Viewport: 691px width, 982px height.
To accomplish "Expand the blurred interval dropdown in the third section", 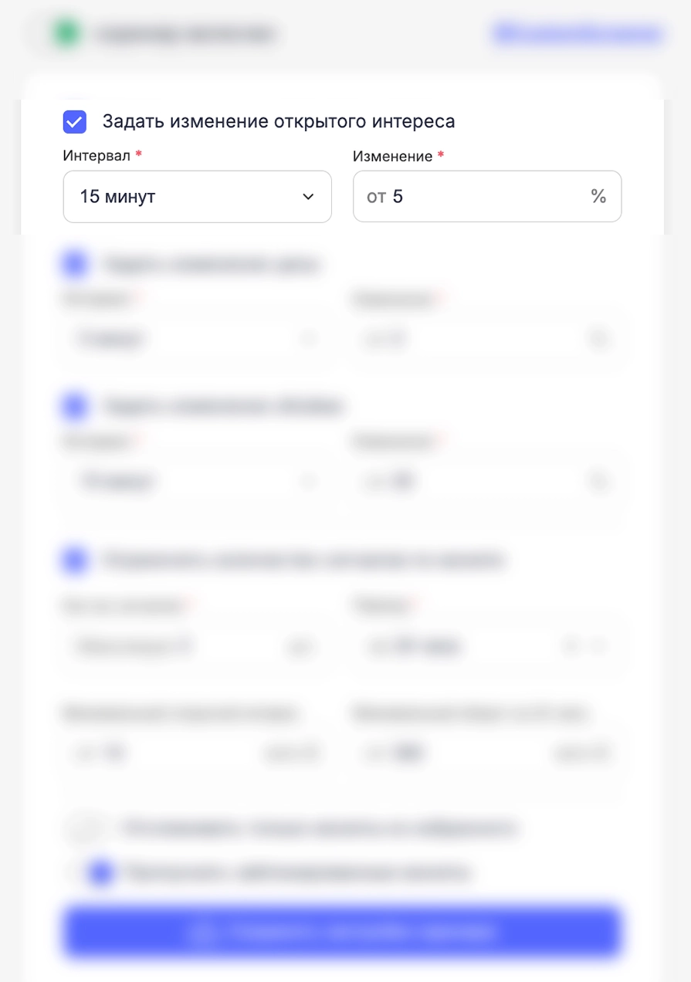I will point(197,482).
